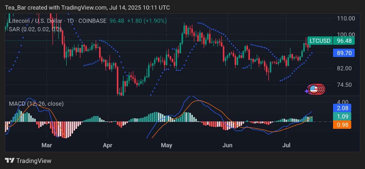Image resolution: width=365 pixels, height=169 pixels.
Task: Click the TradingView logo at bottom left
Action: point(9,161)
